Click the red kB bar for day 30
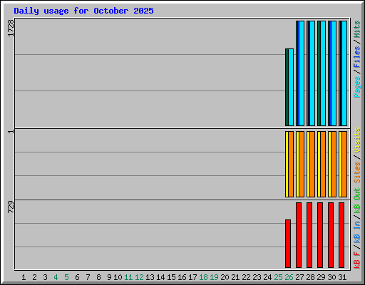Viewport: 365px width, 285px height. click(x=331, y=235)
